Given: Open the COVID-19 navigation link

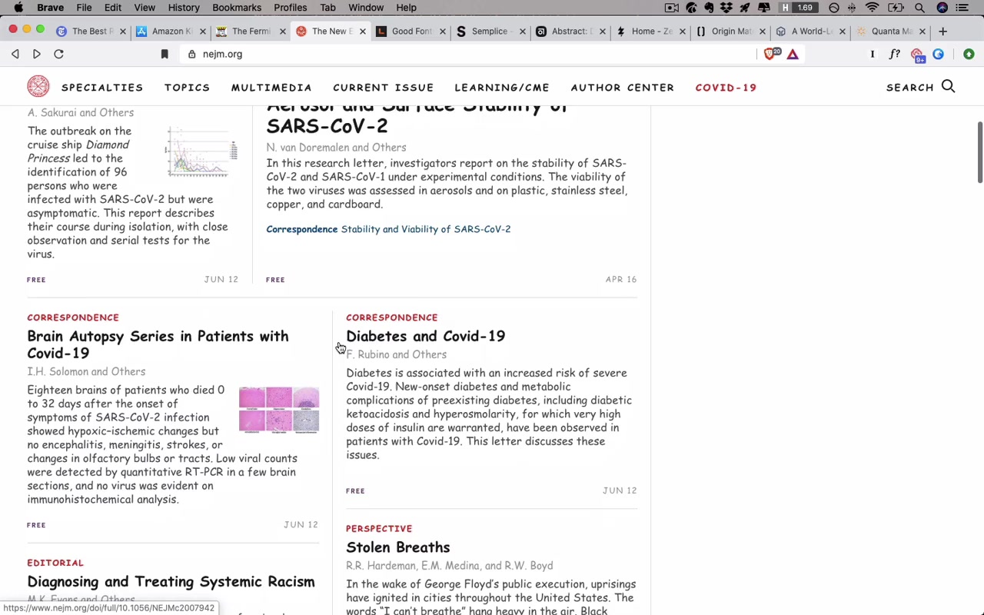Looking at the screenshot, I should tap(726, 88).
